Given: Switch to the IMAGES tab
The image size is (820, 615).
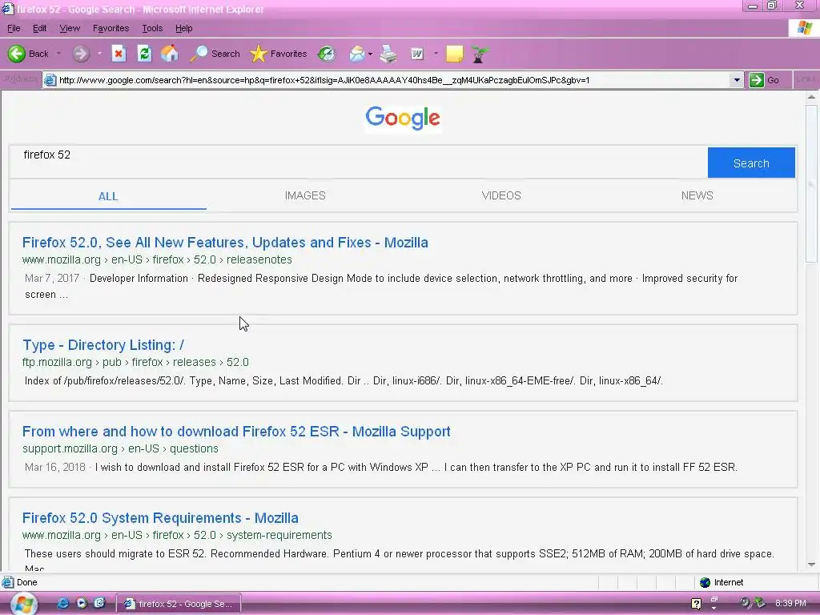Looking at the screenshot, I should [305, 195].
